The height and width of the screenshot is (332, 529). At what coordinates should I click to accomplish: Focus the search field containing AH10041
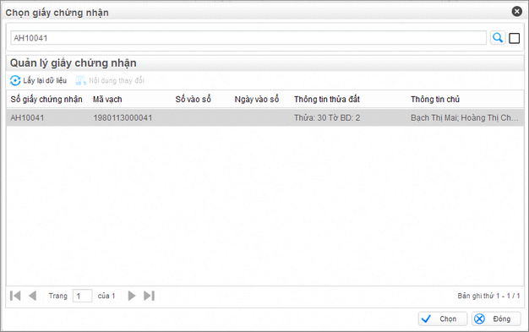tap(248, 38)
